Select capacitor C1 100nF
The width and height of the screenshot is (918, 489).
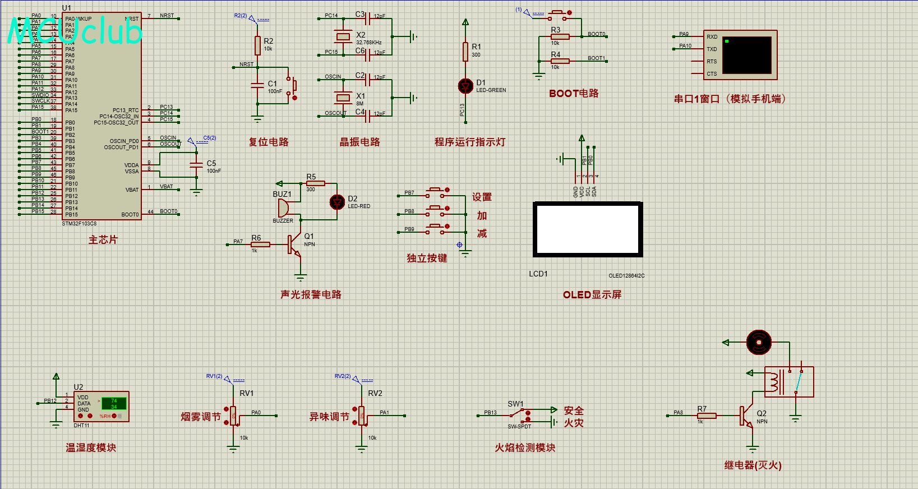click(x=257, y=85)
